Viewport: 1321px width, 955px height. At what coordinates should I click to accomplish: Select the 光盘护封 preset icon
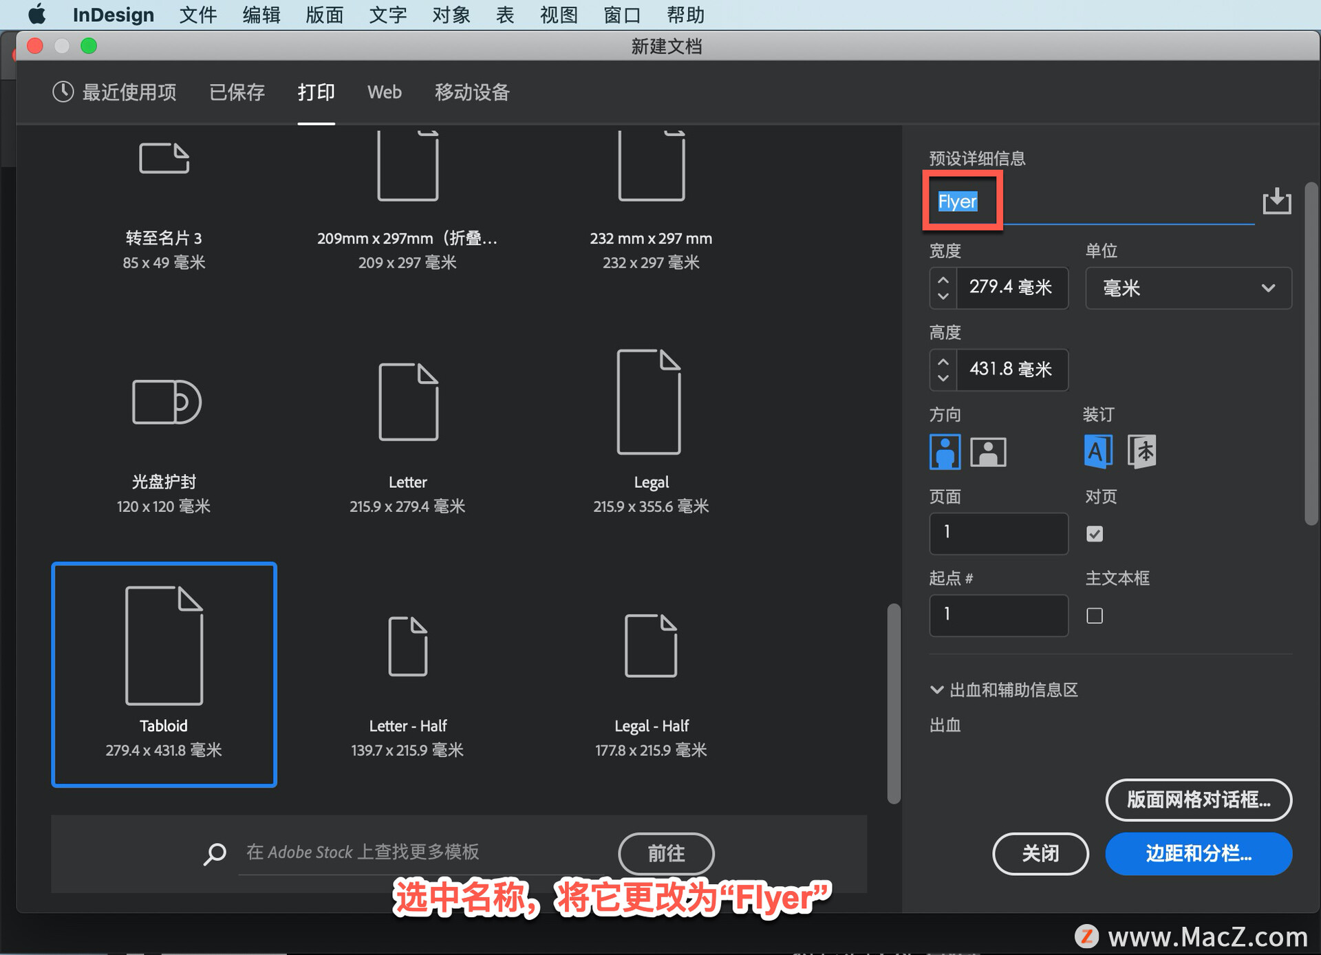[166, 402]
